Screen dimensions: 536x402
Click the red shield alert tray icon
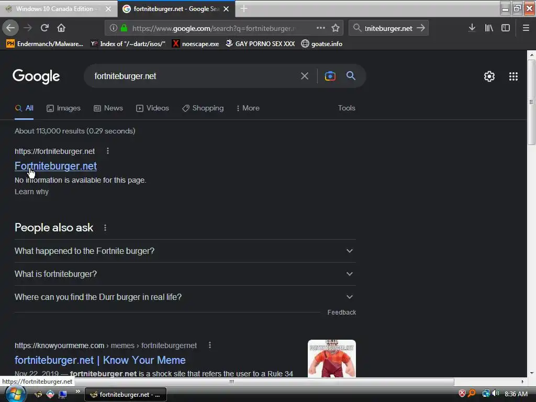coord(462,394)
